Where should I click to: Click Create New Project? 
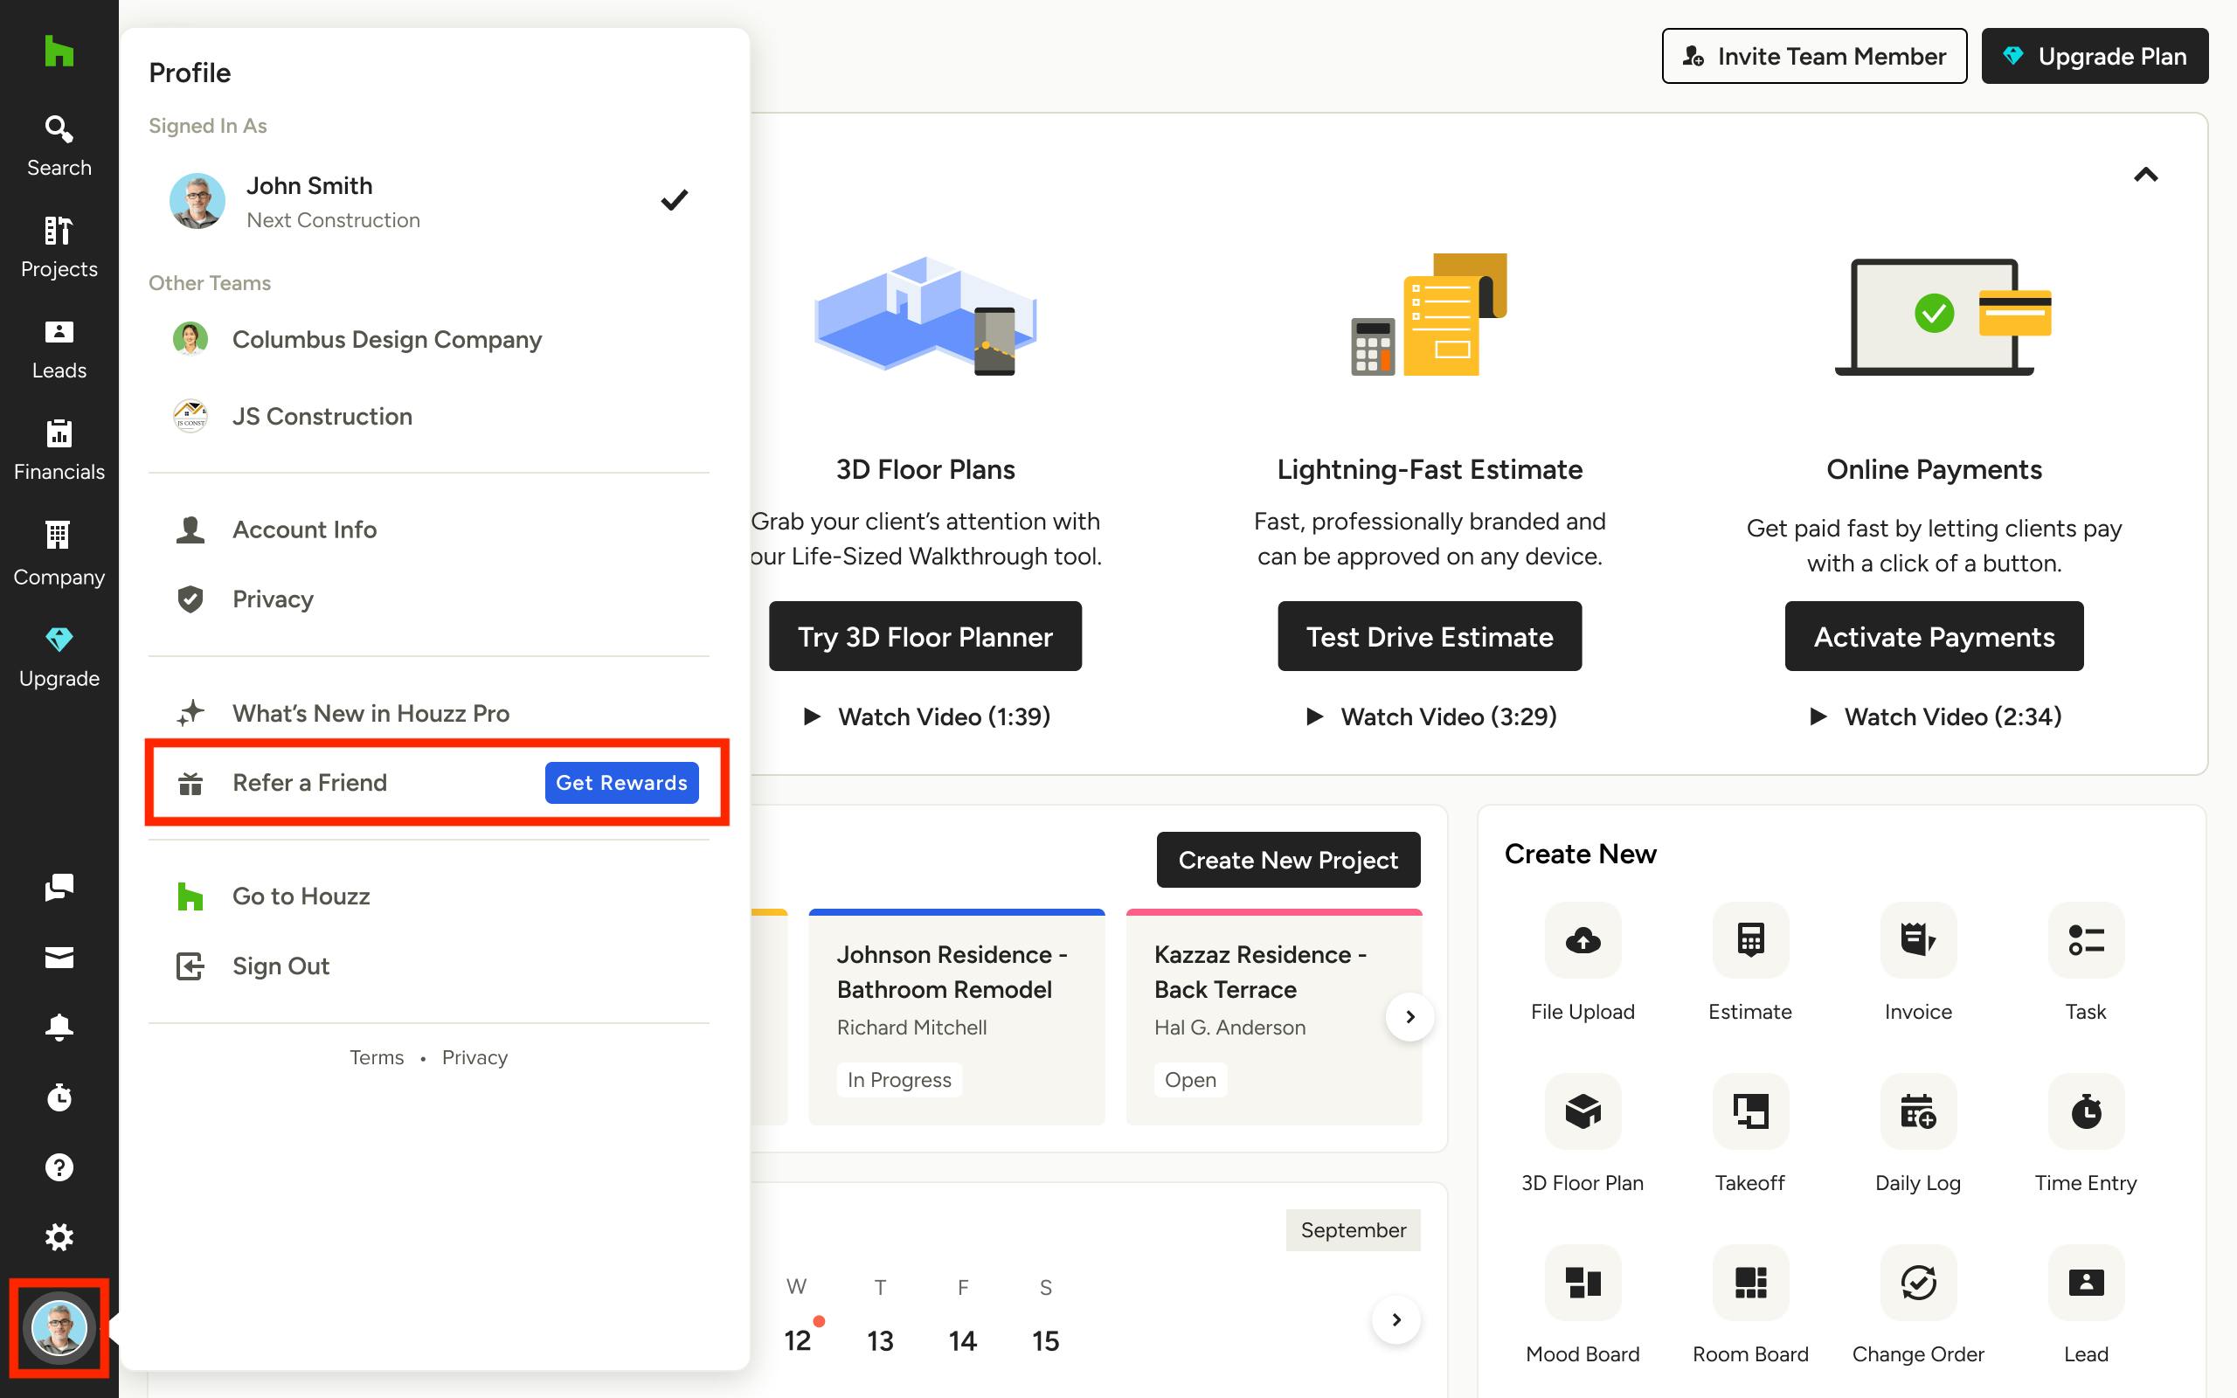coord(1288,860)
